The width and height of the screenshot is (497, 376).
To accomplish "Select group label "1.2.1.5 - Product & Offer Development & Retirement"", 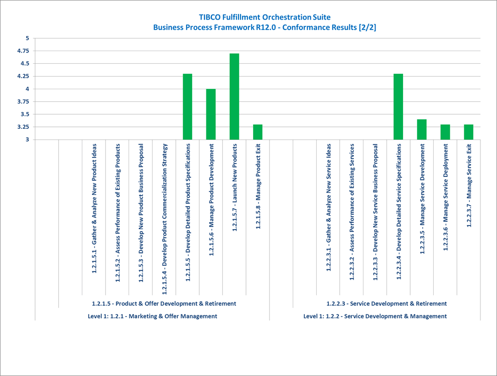I will click(164, 304).
